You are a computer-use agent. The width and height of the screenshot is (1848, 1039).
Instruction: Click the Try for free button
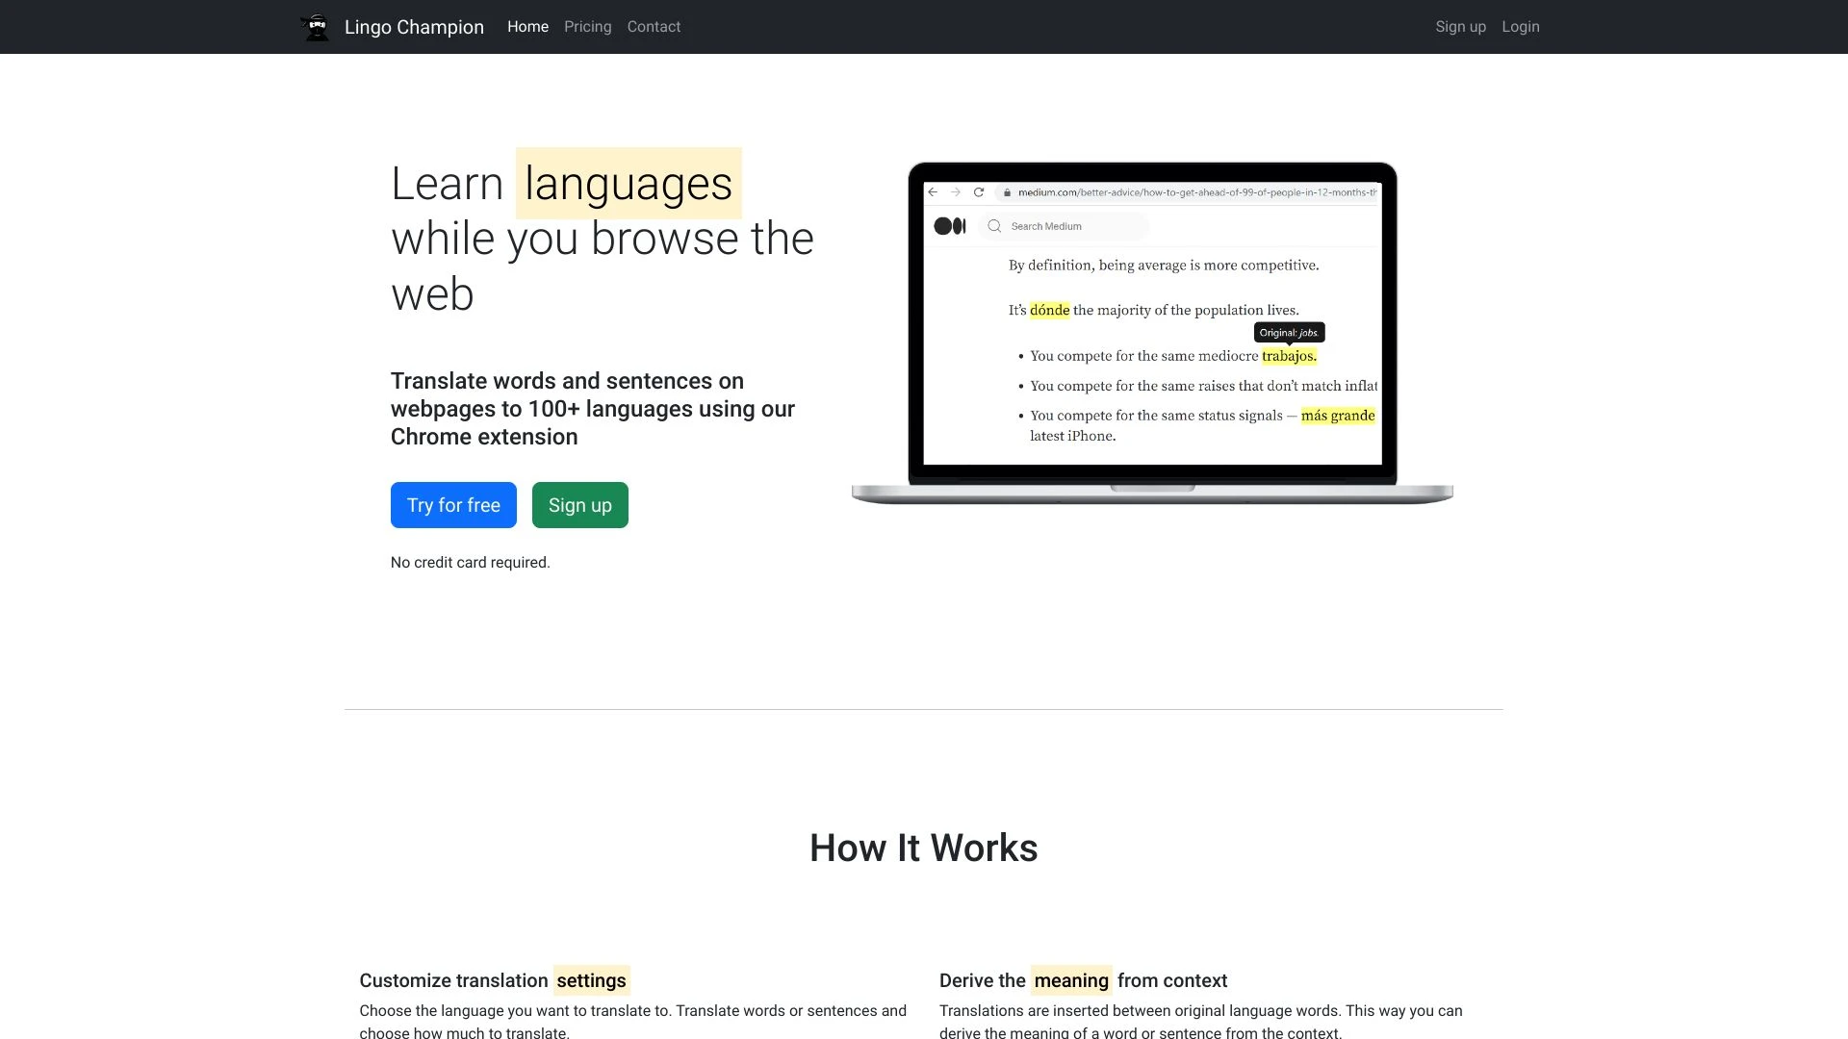coord(452,504)
